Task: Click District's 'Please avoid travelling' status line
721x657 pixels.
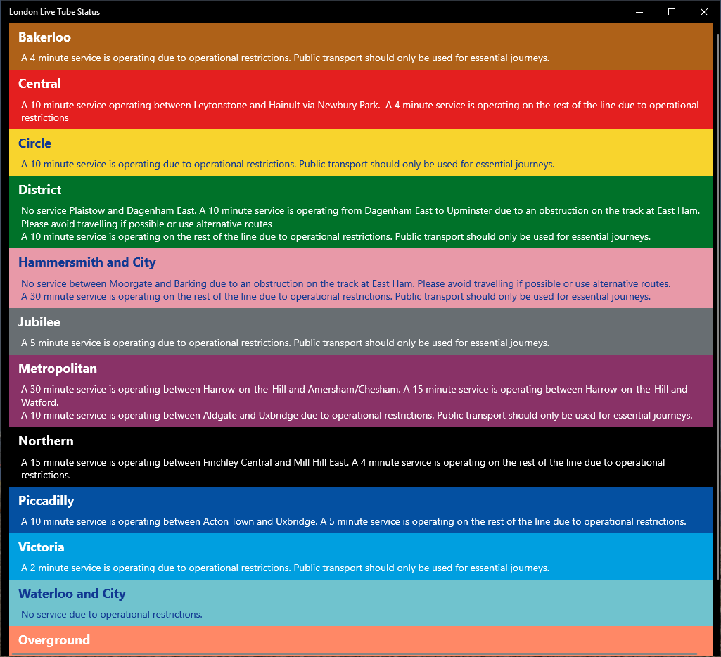Action: (x=146, y=224)
